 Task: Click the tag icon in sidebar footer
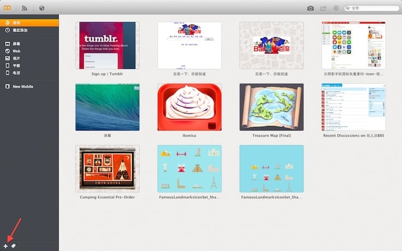point(13,246)
